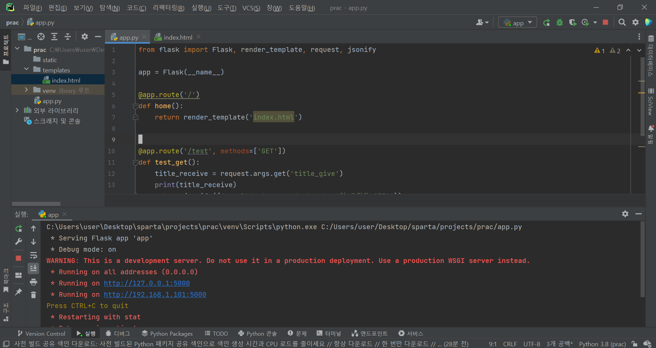Open the 리팩터링(R) menu
Screen dimensions: 656x348
click(x=168, y=8)
